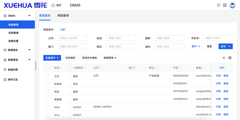Open the 批量操作 dropdown

pos(52,58)
